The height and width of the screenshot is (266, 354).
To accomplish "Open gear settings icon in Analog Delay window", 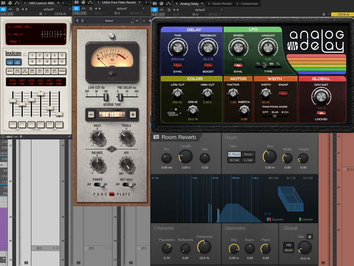I will click(324, 14).
